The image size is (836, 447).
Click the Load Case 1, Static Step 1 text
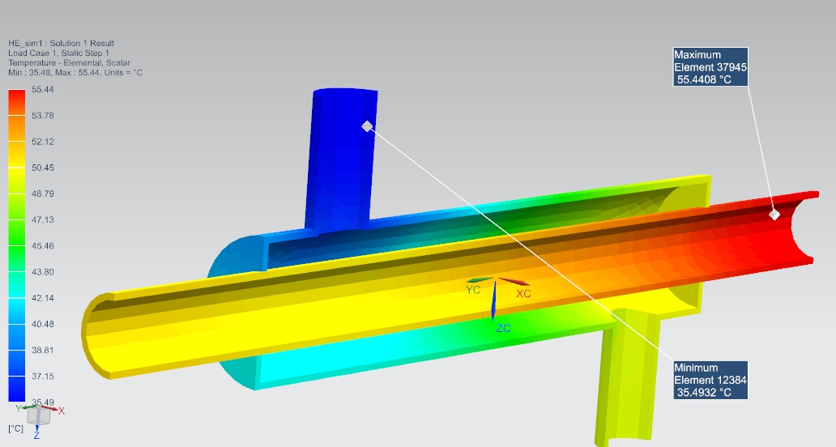point(58,53)
